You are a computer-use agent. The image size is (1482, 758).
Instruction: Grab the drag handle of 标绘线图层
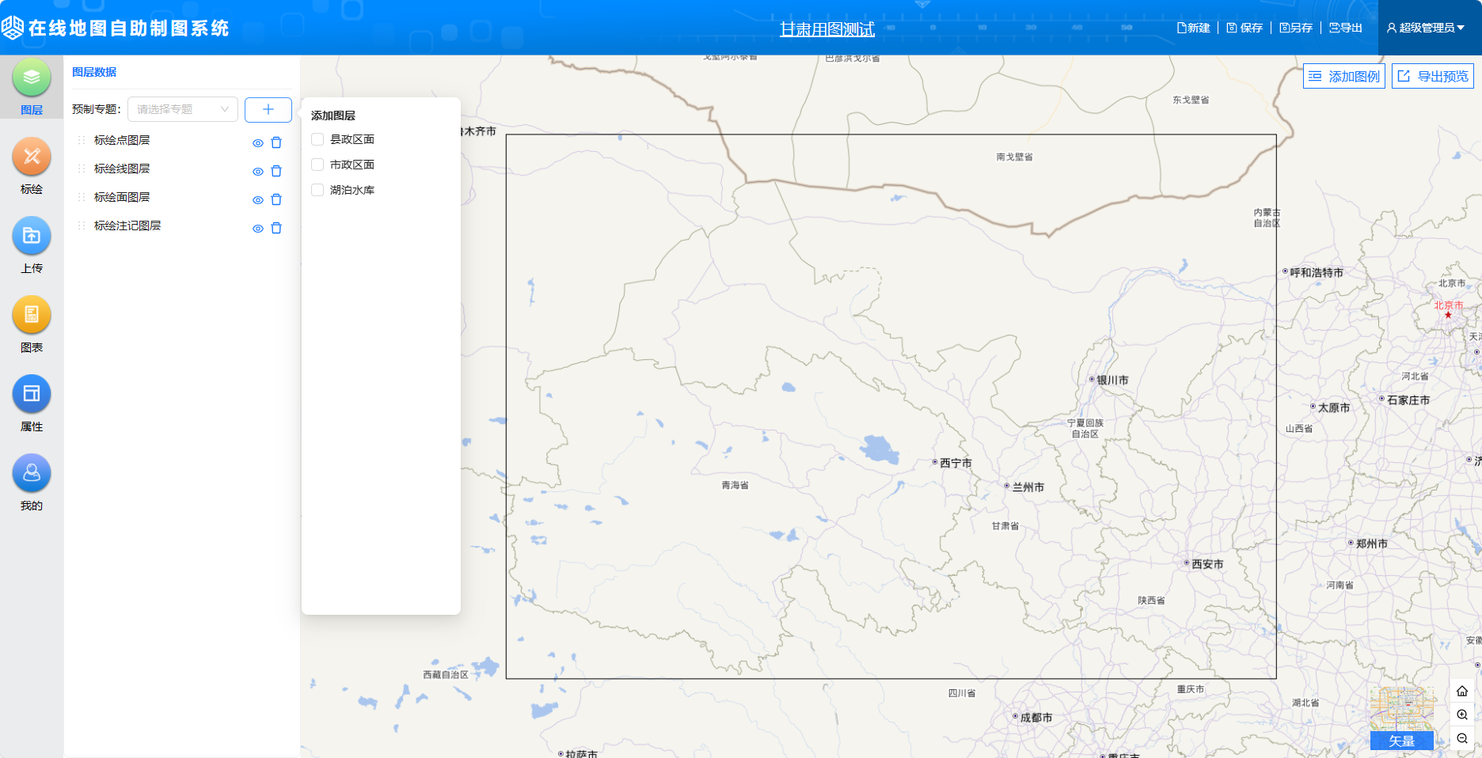82,169
